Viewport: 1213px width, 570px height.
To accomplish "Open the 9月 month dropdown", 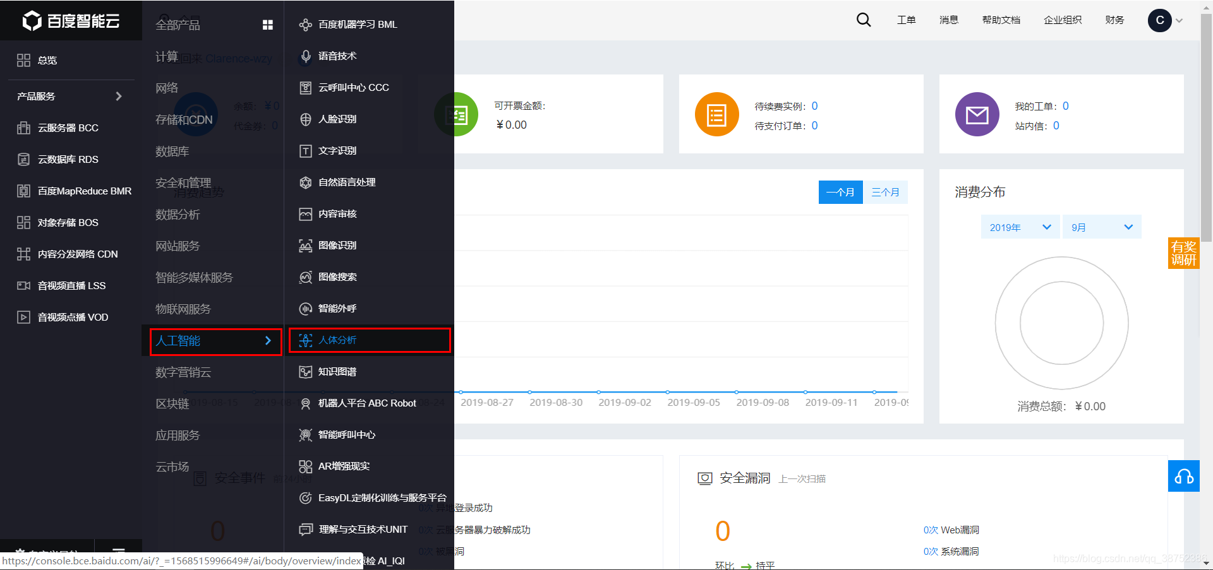I will (x=1102, y=227).
